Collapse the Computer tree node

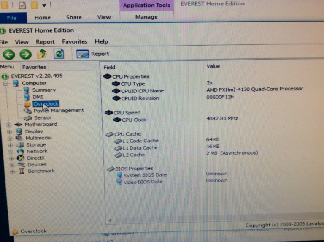(x=5, y=84)
